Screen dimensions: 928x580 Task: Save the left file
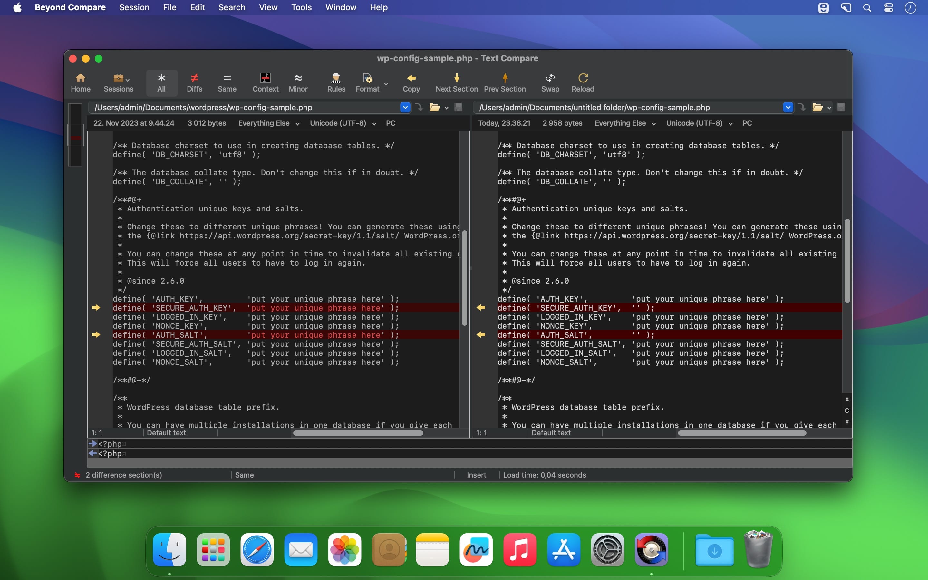(x=458, y=107)
